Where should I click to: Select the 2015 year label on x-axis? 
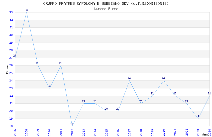[x=106, y=132]
